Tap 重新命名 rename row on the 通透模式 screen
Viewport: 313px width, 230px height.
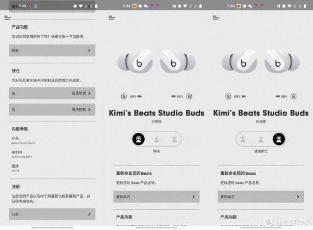[x=261, y=197]
